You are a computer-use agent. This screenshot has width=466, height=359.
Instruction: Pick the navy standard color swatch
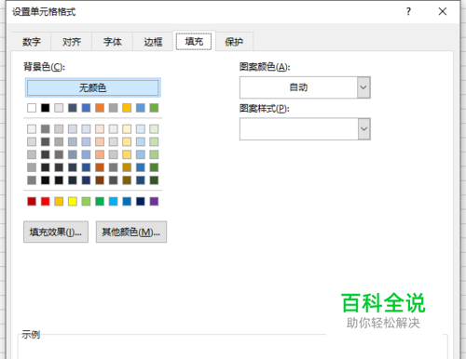tap(141, 202)
